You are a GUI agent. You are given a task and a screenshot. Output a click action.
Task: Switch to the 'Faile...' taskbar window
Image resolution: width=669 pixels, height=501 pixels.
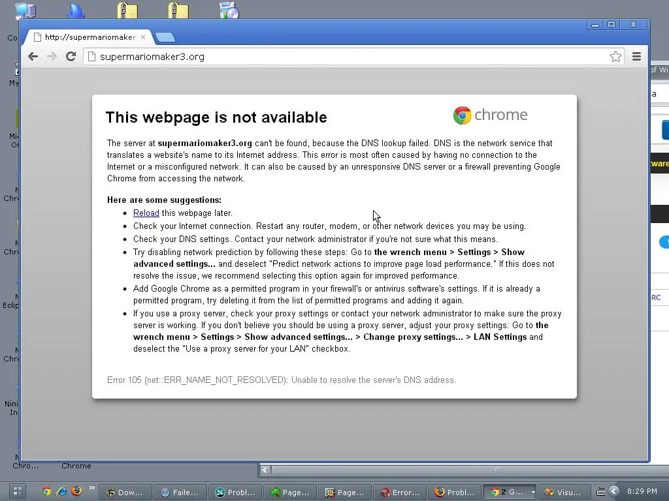pyautogui.click(x=180, y=493)
